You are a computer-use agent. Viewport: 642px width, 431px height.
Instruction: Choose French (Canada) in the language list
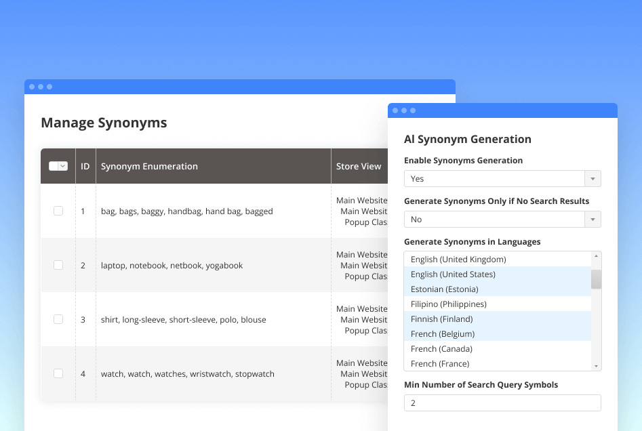441,349
